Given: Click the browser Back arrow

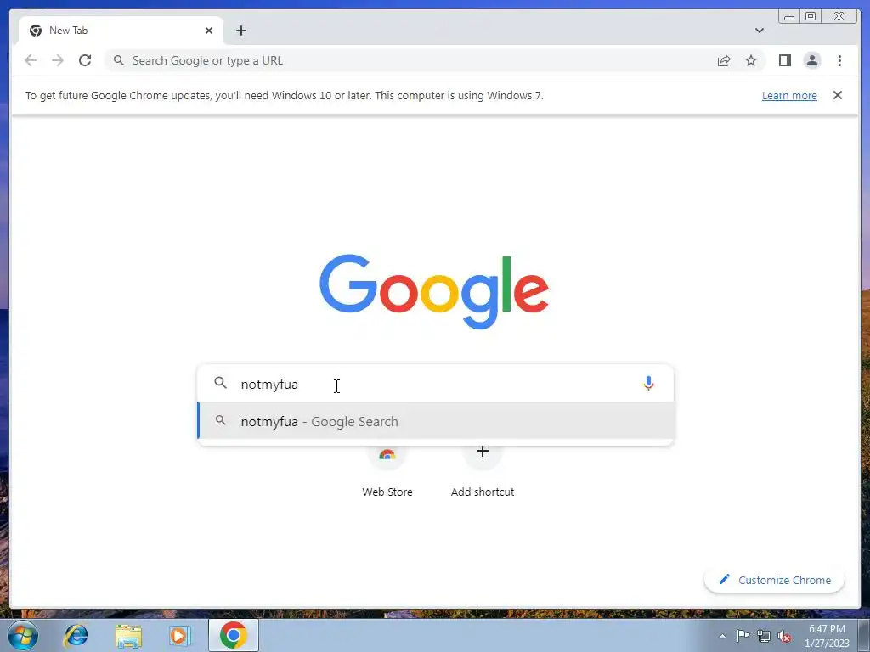Looking at the screenshot, I should [x=31, y=60].
